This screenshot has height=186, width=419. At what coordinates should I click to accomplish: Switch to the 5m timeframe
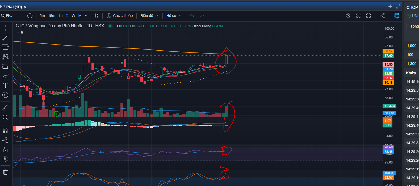click(x=42, y=16)
